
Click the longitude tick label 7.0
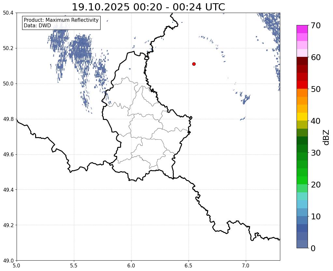tap(246, 265)
